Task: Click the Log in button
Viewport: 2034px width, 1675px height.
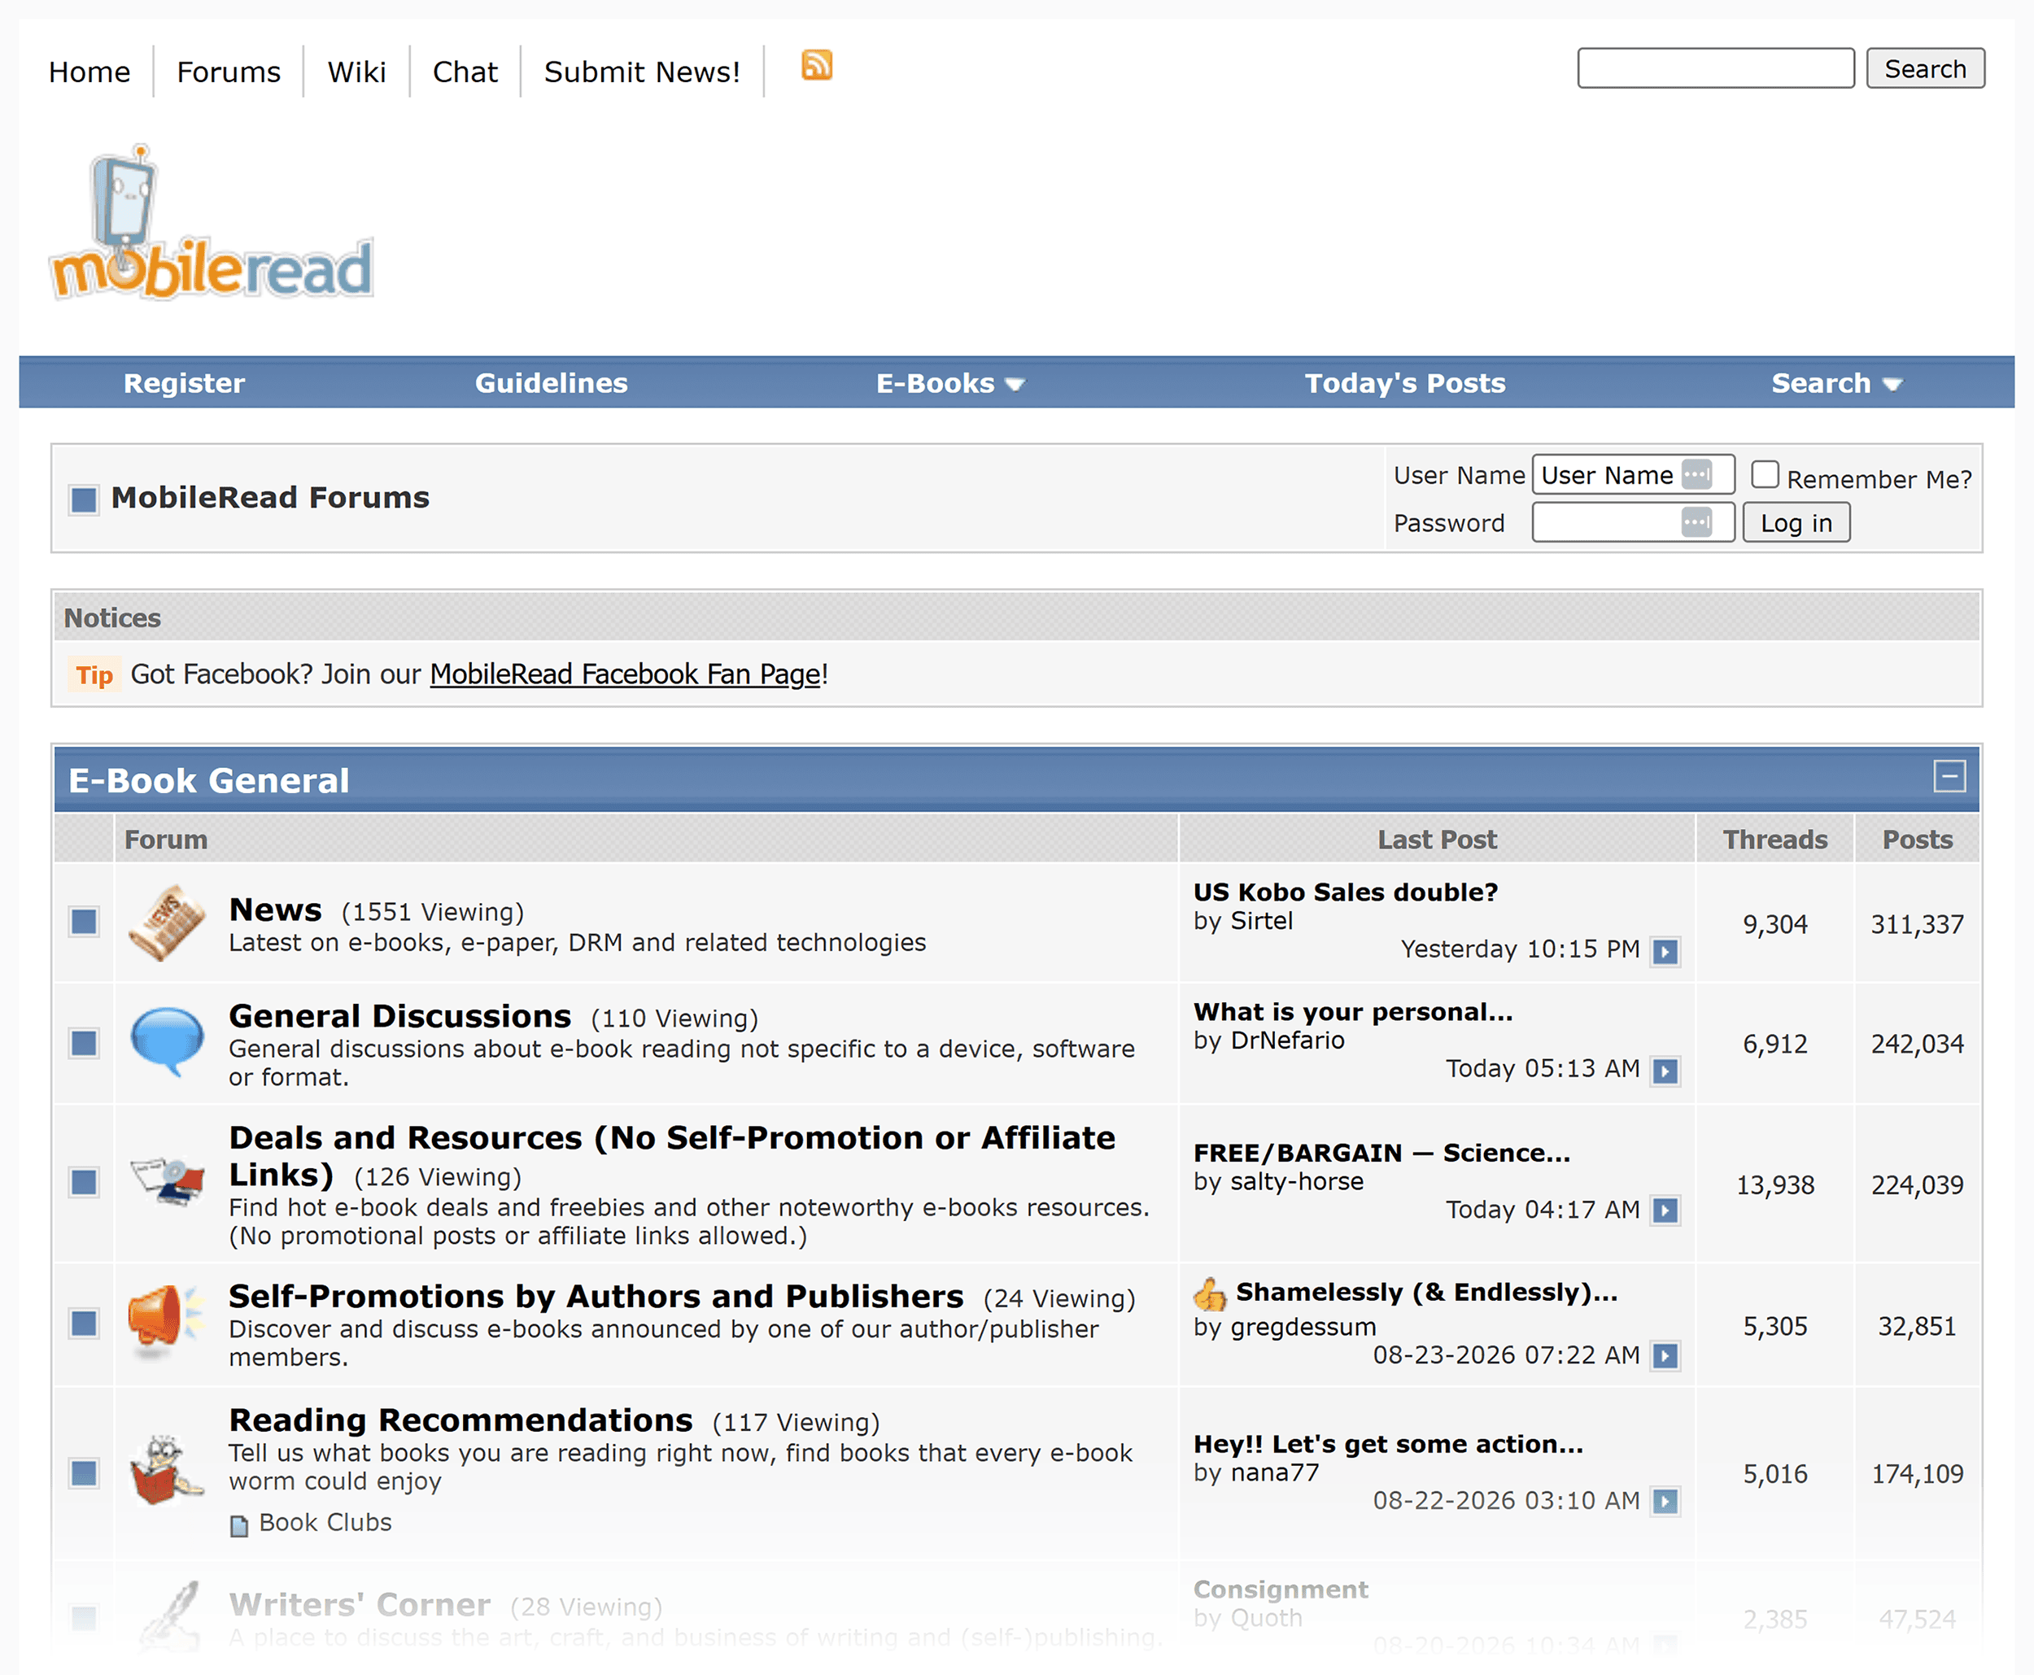Action: pyautogui.click(x=1796, y=523)
